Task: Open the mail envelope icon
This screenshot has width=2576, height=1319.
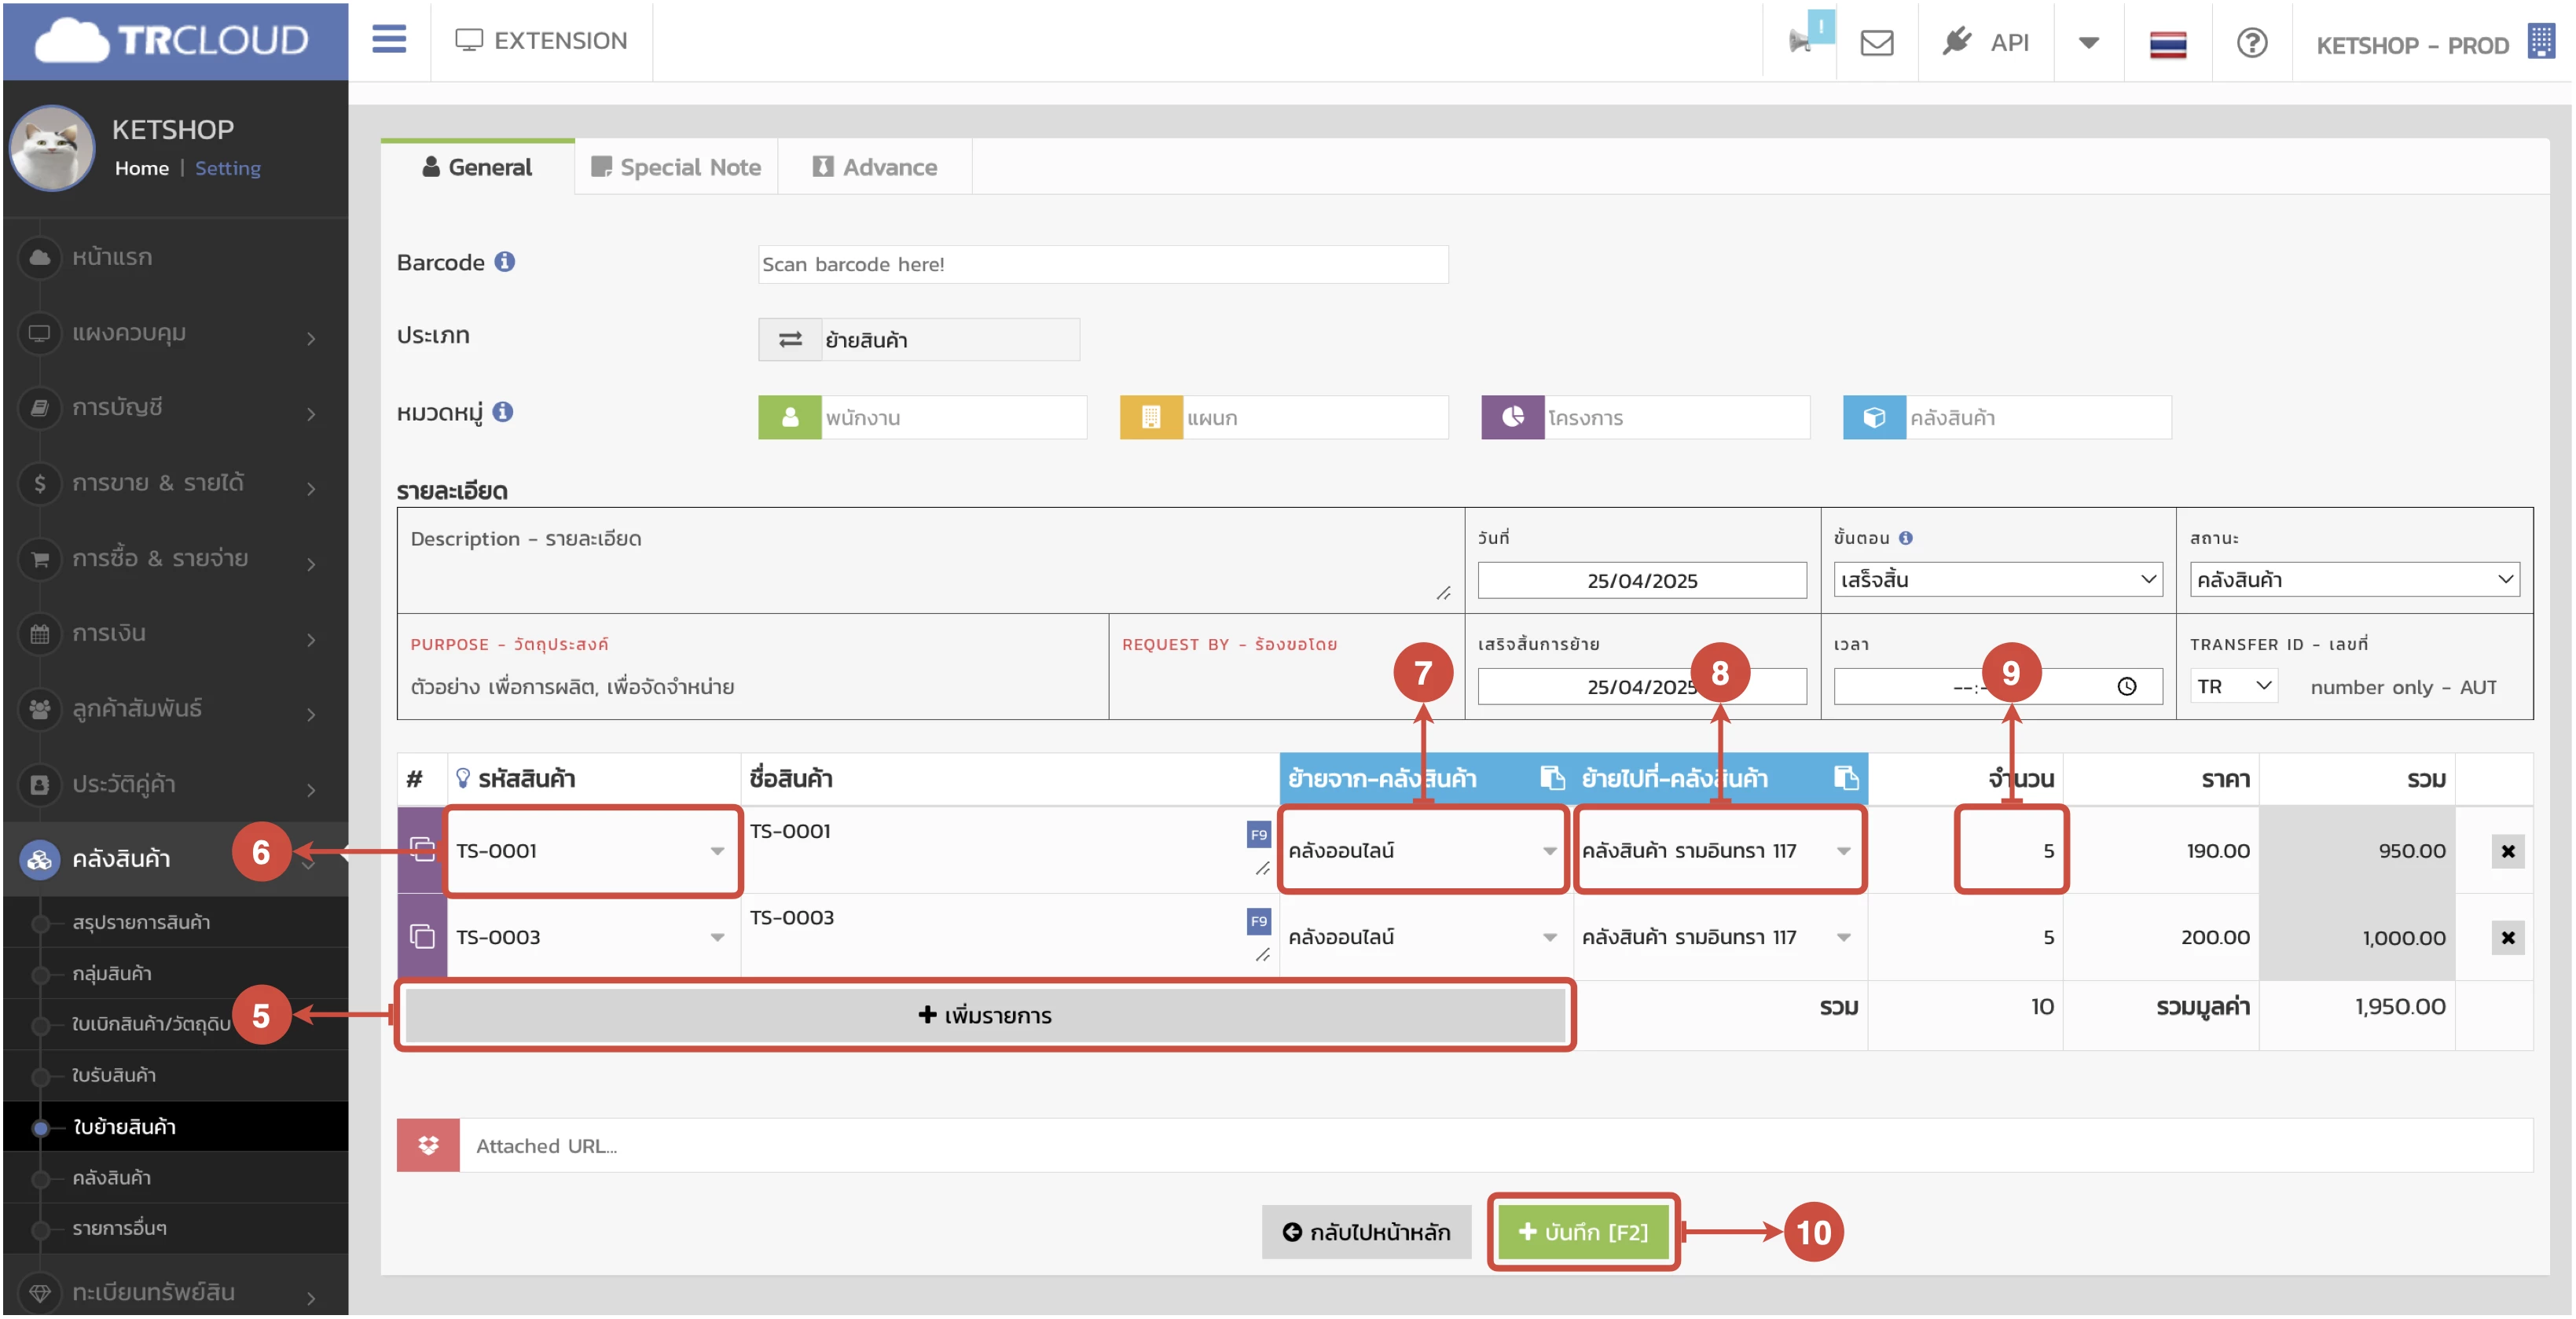Action: (1876, 43)
